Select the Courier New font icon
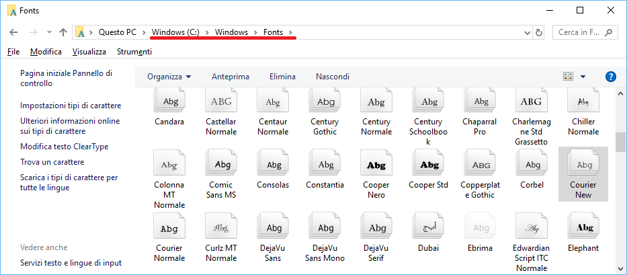 [x=583, y=165]
